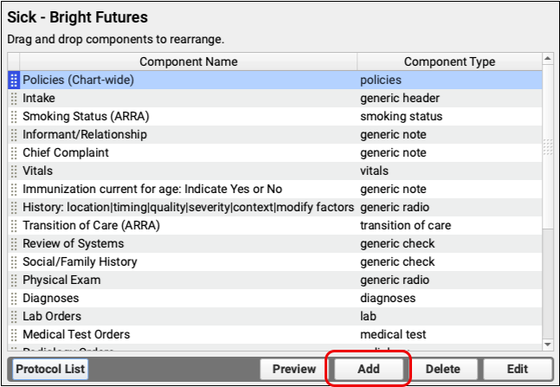The image size is (560, 387).
Task: Click the Preview button
Action: click(x=293, y=370)
